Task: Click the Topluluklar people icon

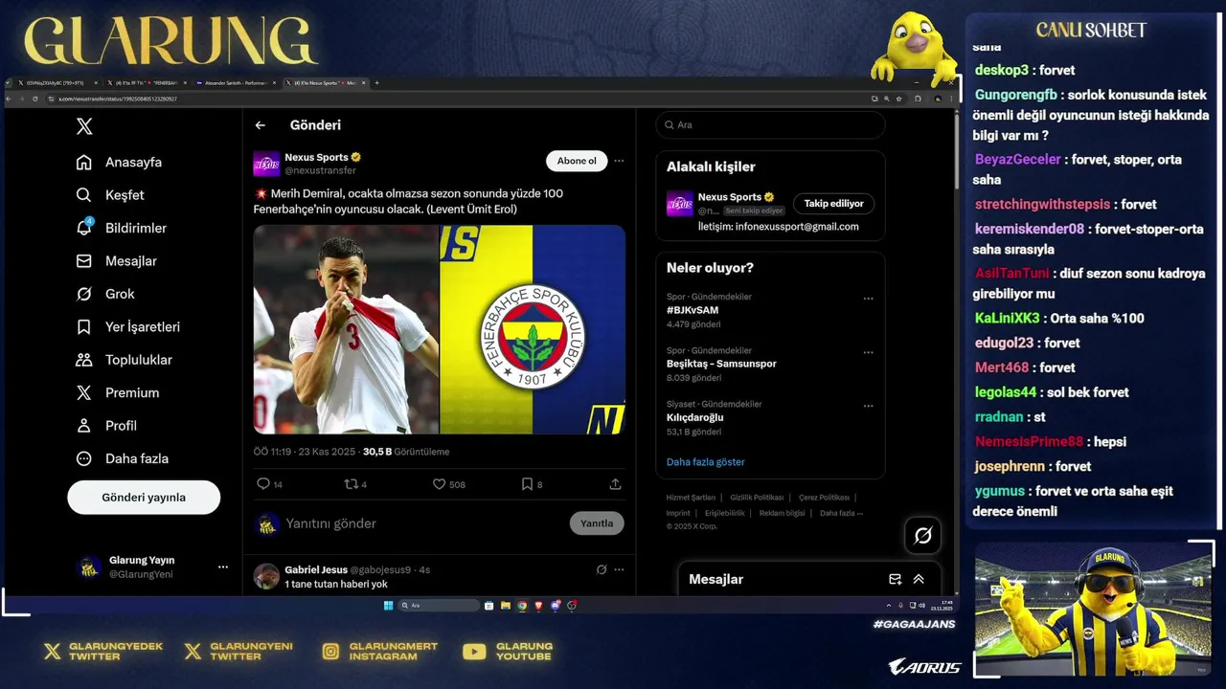Action: 84,360
